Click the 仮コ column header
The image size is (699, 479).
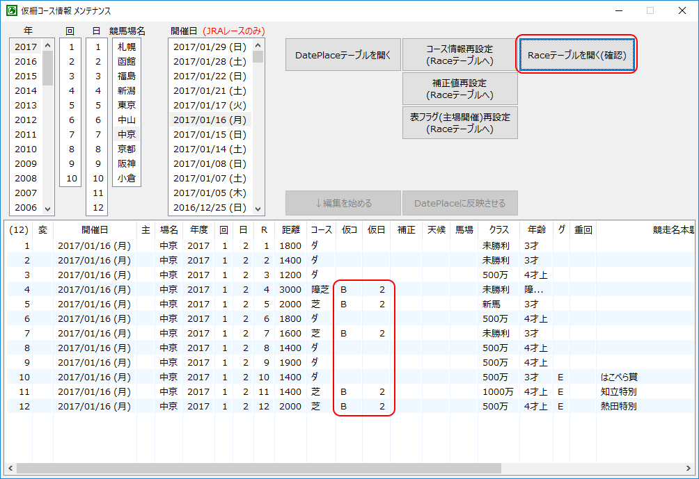pyautogui.click(x=349, y=229)
